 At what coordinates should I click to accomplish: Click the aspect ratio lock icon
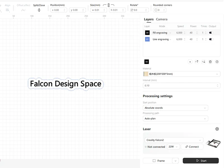pos(109,5)
